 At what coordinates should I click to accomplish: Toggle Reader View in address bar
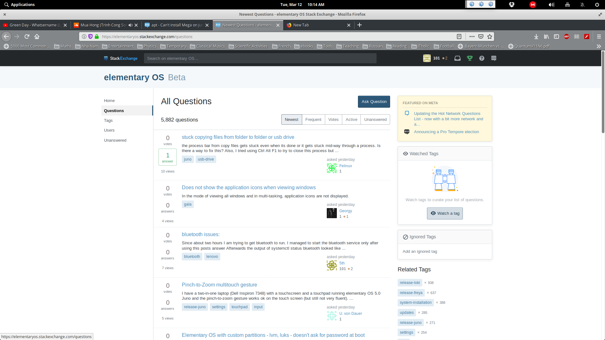coord(459,37)
